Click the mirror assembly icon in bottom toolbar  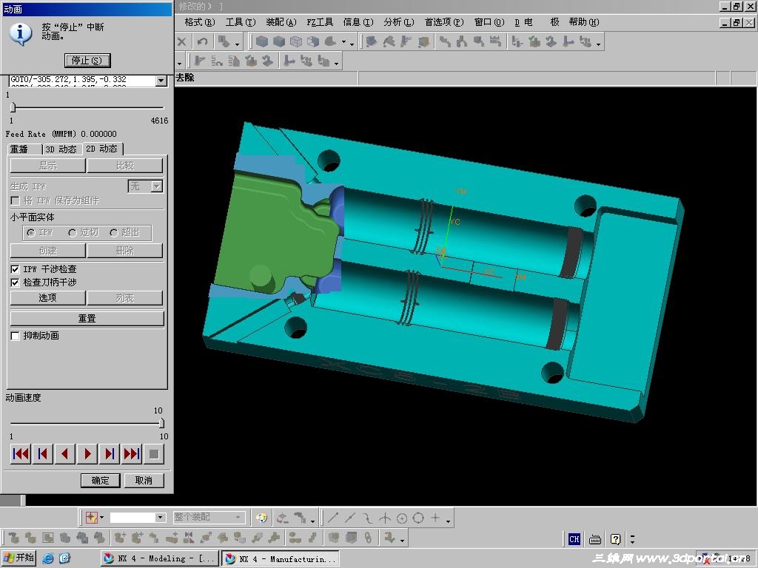coord(189,537)
